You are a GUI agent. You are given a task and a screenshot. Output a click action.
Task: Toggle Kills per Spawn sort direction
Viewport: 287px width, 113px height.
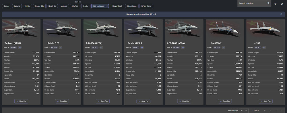(100, 6)
